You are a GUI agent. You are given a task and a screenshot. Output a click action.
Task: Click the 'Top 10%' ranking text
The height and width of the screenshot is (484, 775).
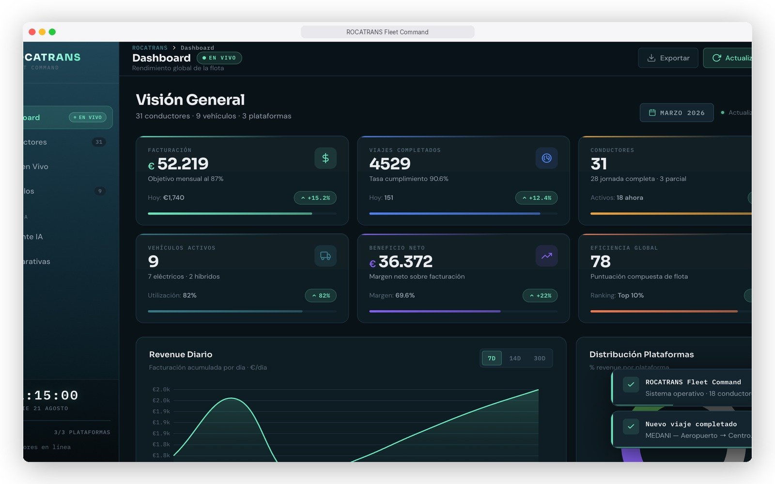[631, 295]
